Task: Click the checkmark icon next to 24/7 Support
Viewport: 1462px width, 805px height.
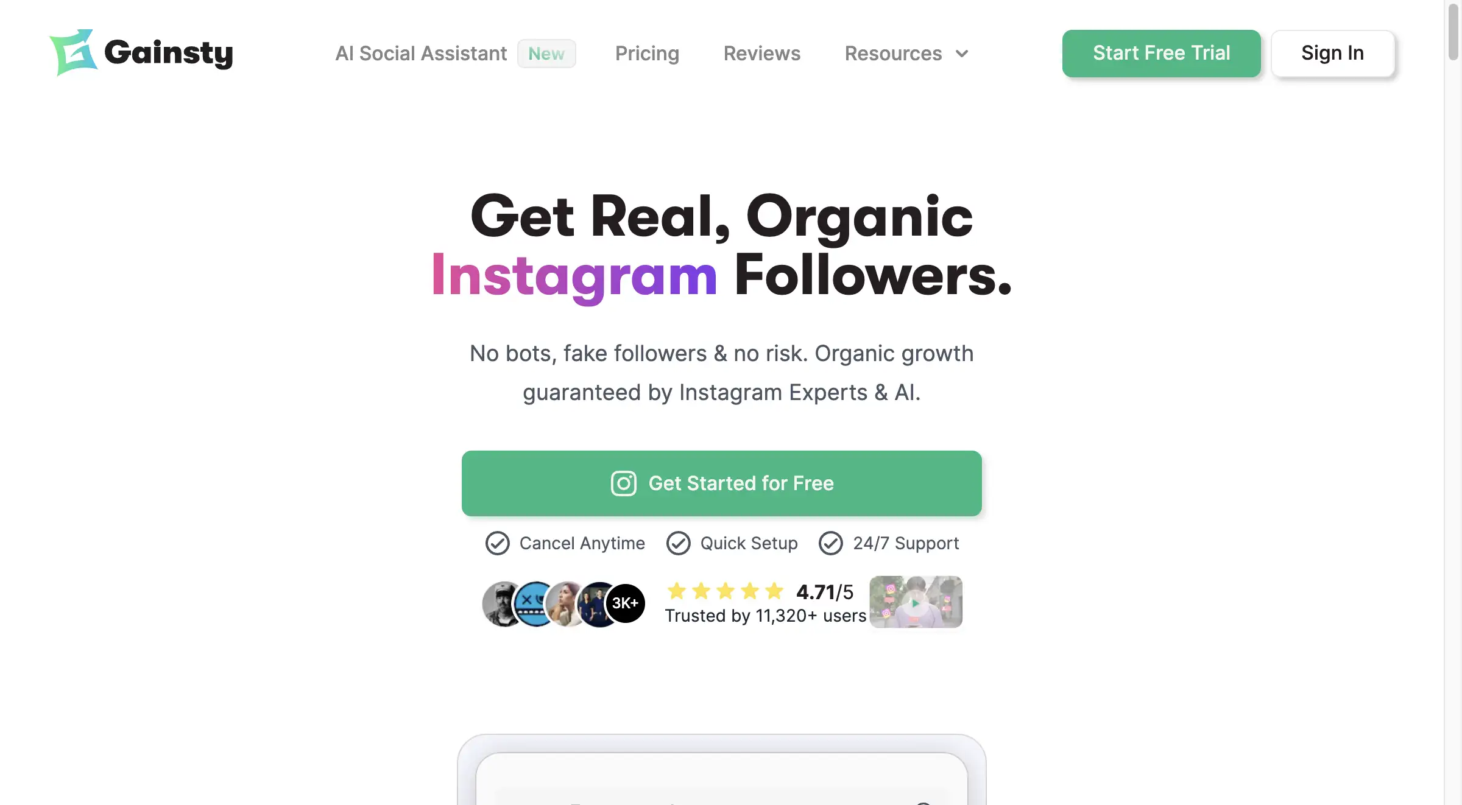Action: (831, 543)
